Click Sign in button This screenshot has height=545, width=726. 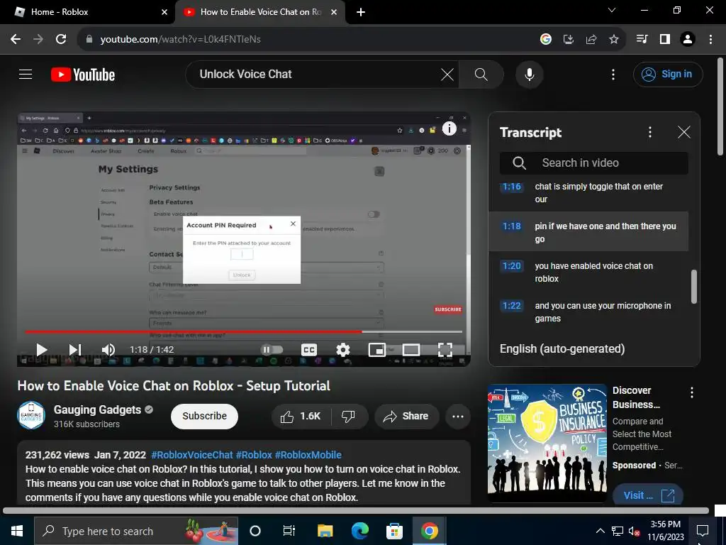point(668,74)
